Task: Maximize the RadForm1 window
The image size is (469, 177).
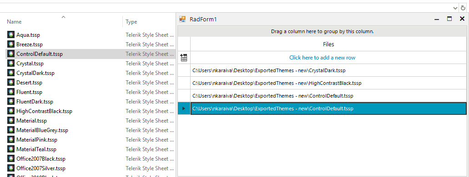Action: tap(449, 19)
